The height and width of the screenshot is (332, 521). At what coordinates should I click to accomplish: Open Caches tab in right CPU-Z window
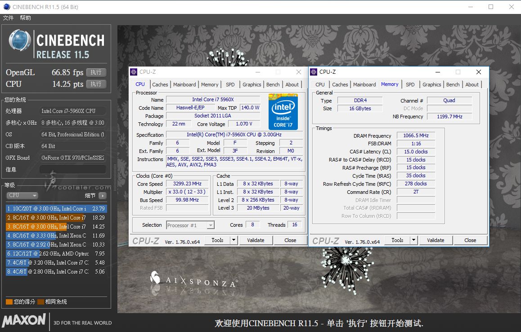tap(340, 85)
